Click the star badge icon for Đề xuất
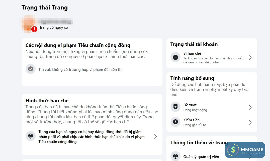The width and height of the screenshot is (270, 161). point(175,107)
